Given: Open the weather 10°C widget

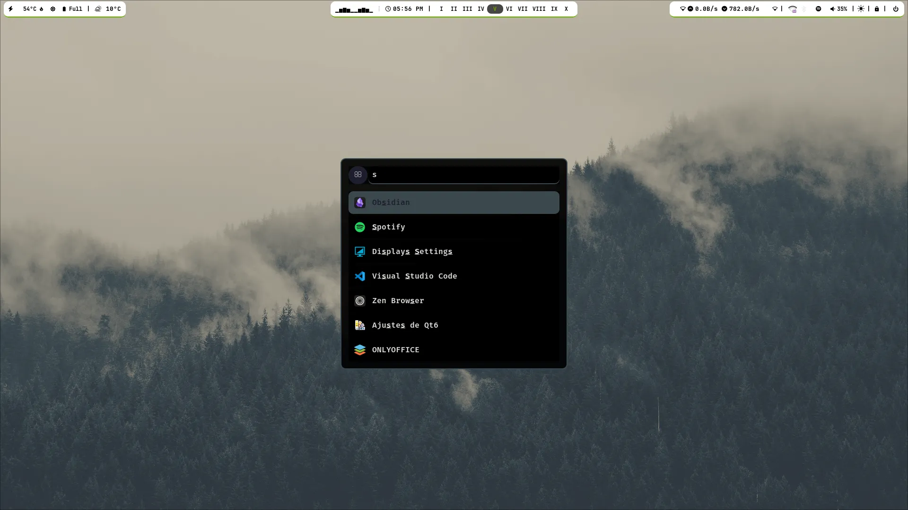Looking at the screenshot, I should click(108, 9).
